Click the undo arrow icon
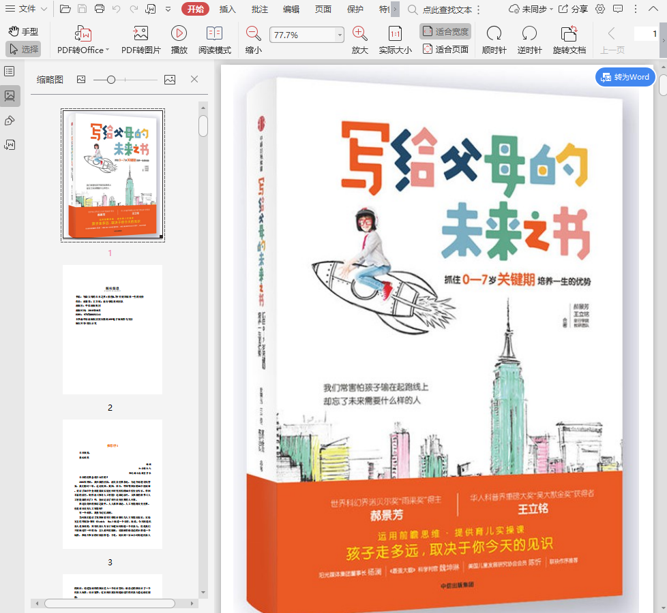Viewport: 667px width, 613px height. click(x=116, y=8)
